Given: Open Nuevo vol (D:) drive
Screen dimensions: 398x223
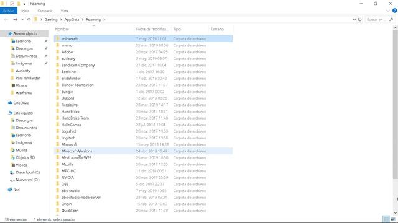Looking at the screenshot, I should point(27,180).
